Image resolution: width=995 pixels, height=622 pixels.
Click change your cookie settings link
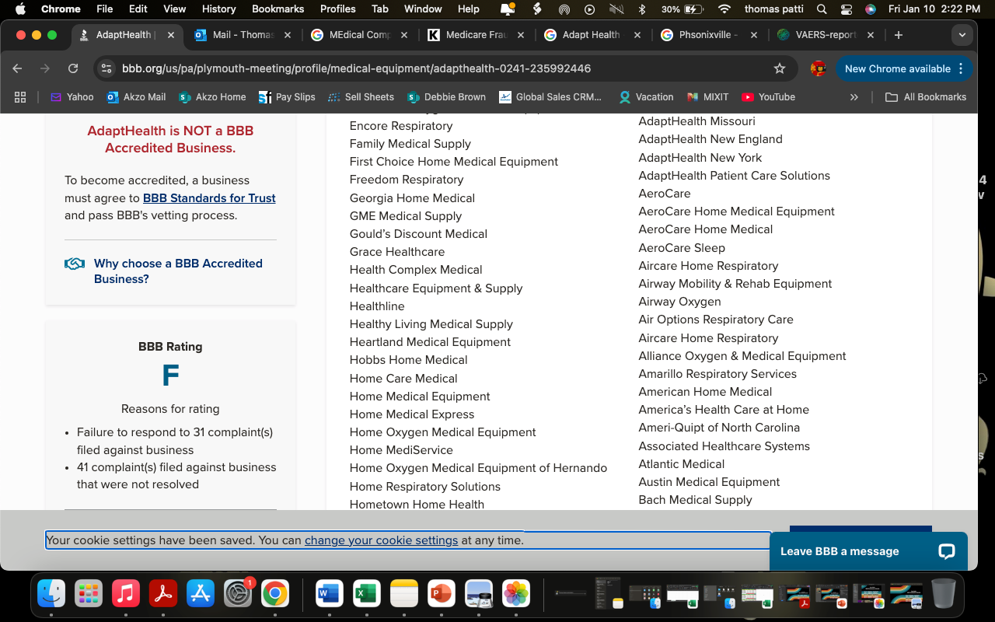tap(381, 540)
